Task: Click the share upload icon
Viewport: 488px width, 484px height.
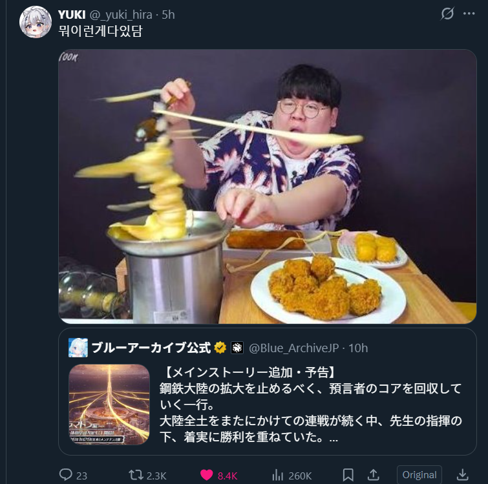Action: [374, 475]
